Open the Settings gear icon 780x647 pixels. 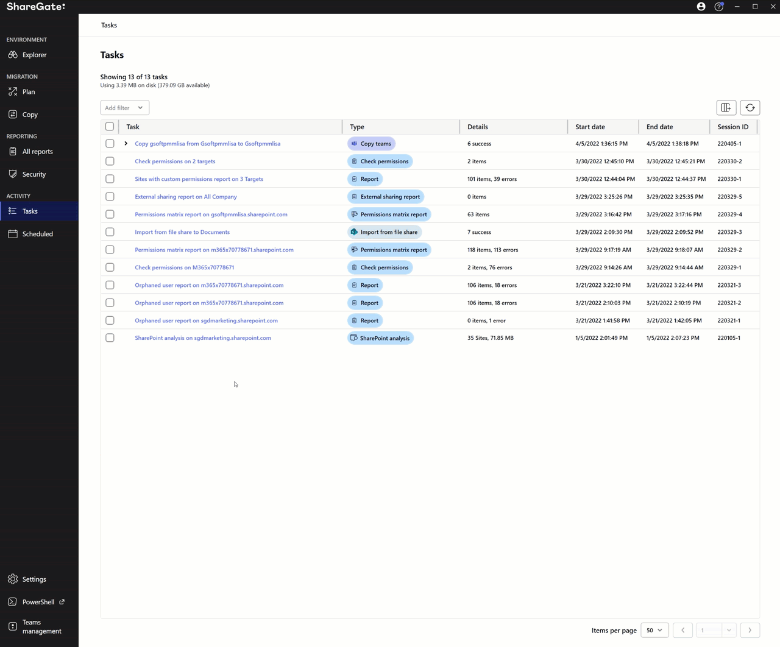tap(13, 579)
